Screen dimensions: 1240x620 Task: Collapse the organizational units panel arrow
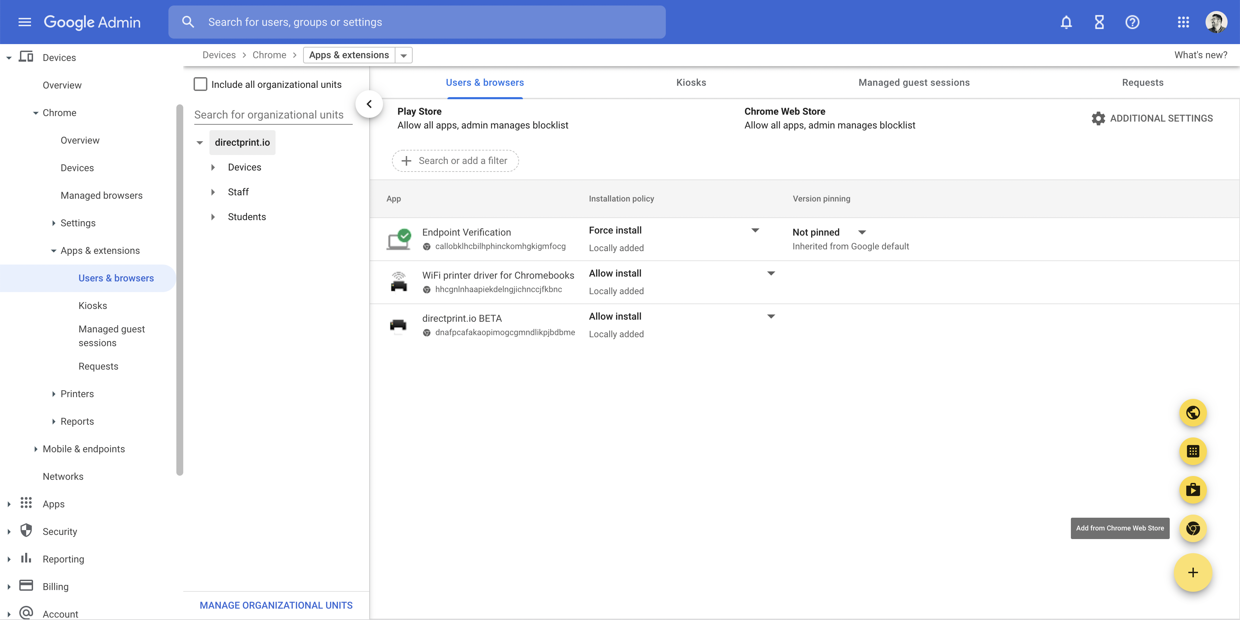[x=369, y=104]
